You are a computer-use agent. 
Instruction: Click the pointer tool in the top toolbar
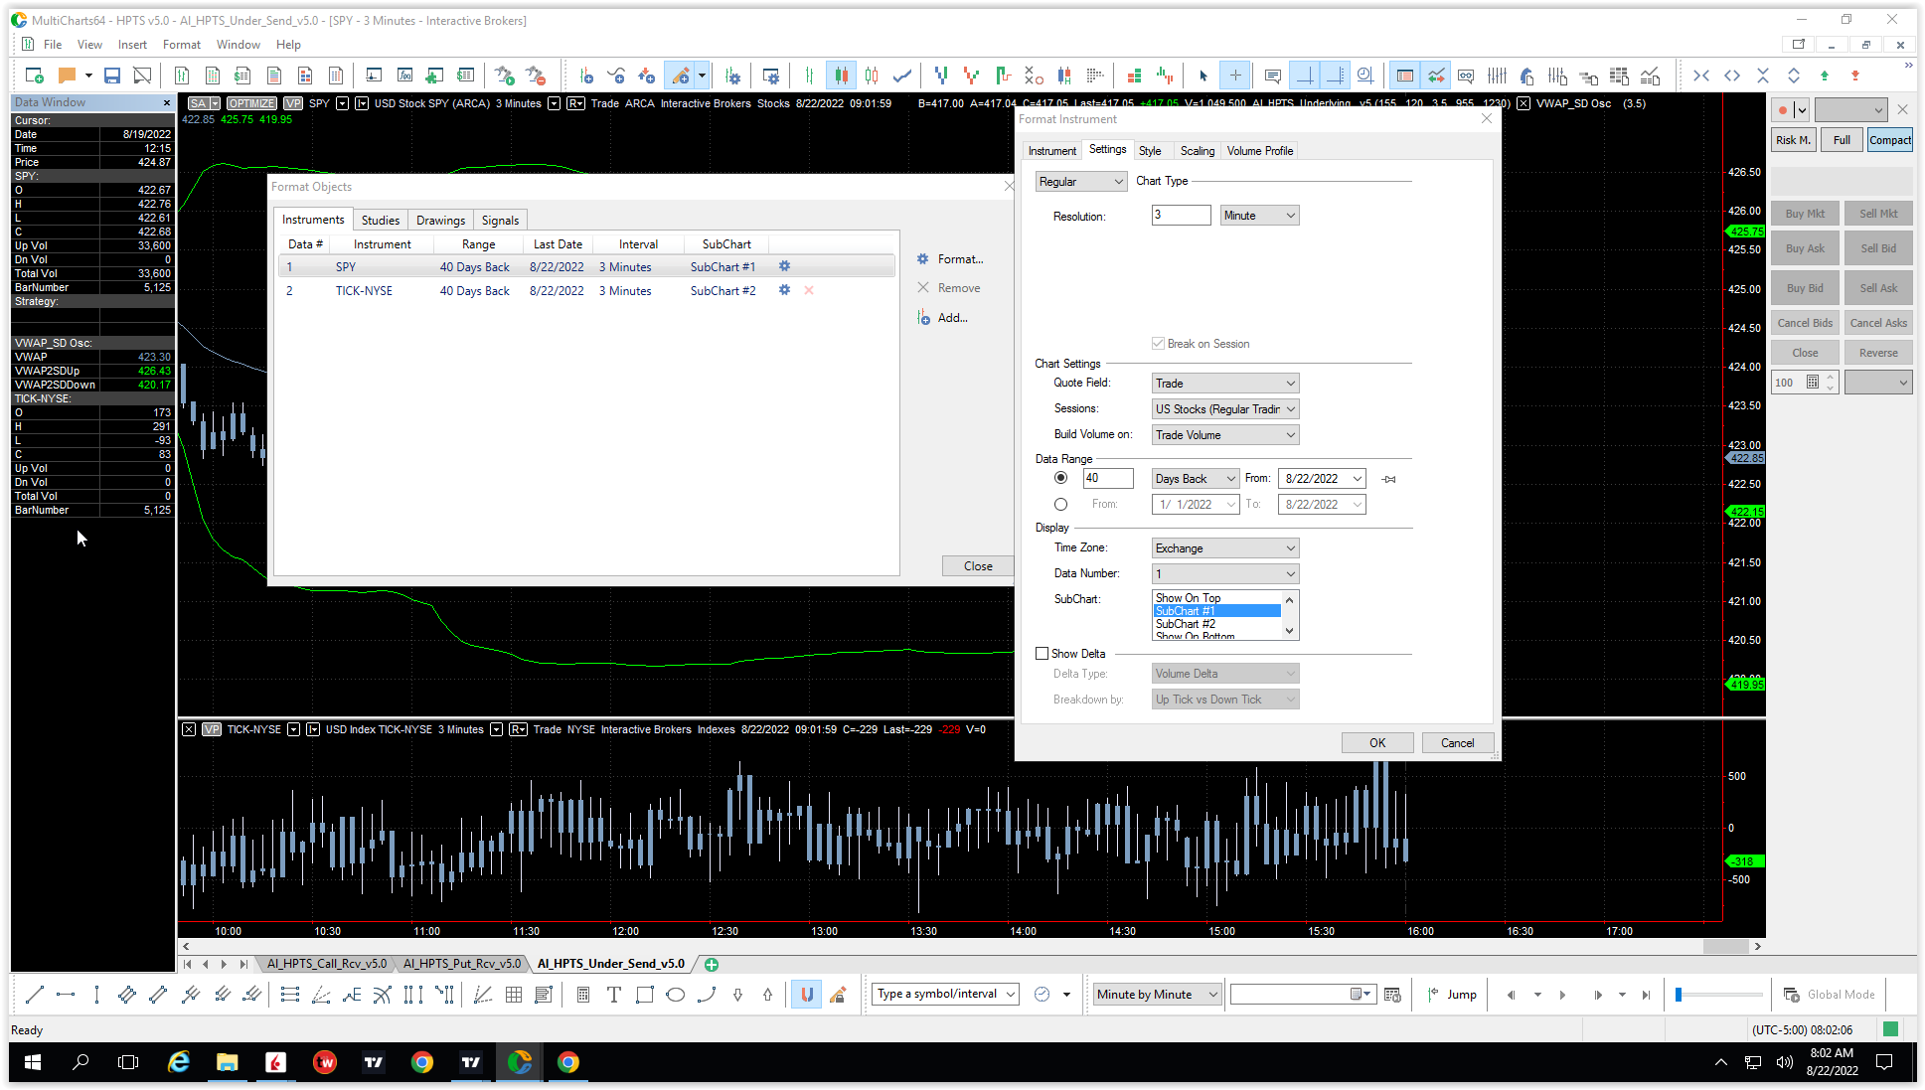click(1203, 76)
